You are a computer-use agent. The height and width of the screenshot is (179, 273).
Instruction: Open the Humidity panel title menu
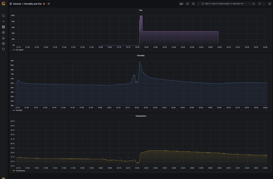coord(141,56)
